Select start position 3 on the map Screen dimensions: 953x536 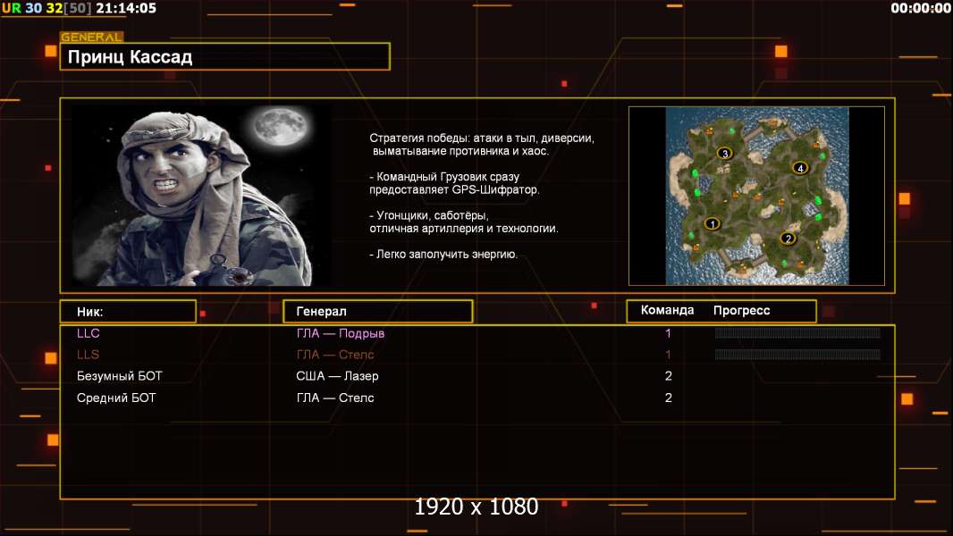click(725, 154)
